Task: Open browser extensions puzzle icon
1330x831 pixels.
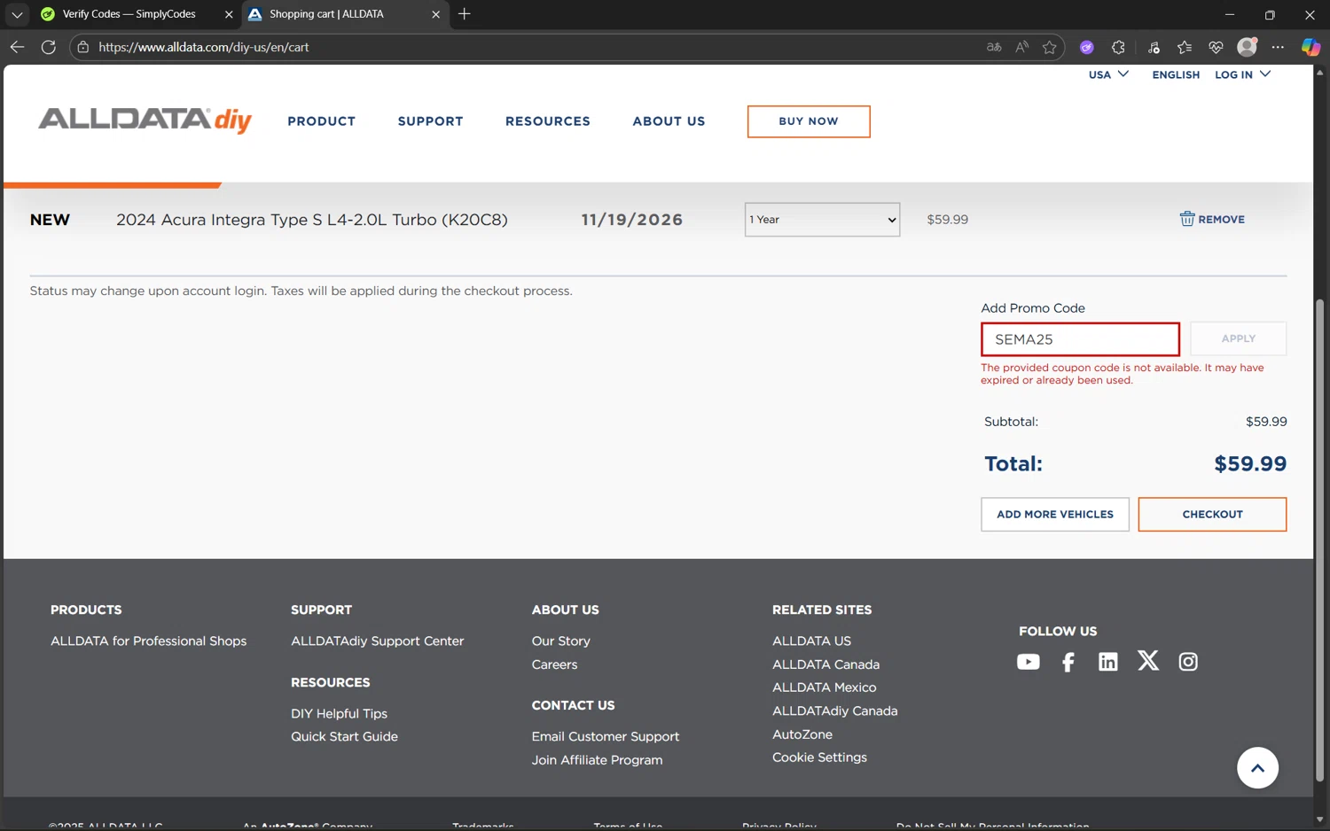Action: coord(1118,47)
